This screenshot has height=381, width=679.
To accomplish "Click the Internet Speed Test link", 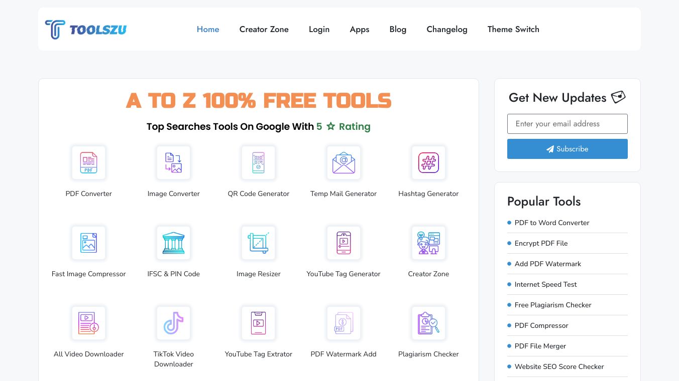I will (x=545, y=284).
